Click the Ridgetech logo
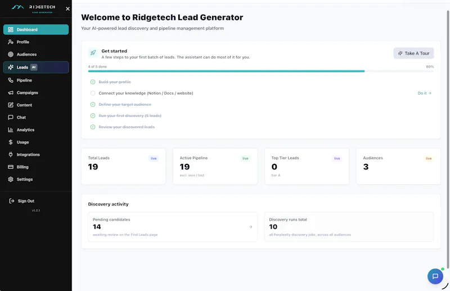The width and height of the screenshot is (450, 291). [x=33, y=8]
